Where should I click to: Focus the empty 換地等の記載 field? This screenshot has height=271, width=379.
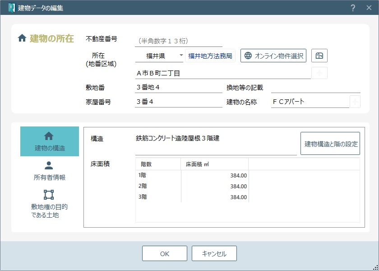[x=316, y=87]
